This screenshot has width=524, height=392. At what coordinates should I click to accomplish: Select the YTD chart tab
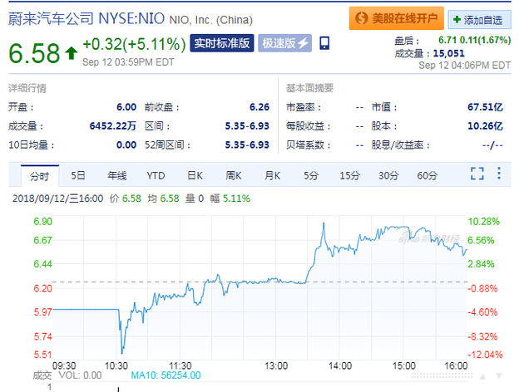click(156, 175)
